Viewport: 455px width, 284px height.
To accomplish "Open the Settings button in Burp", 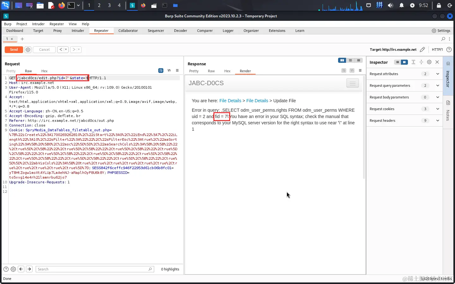I will (x=441, y=31).
